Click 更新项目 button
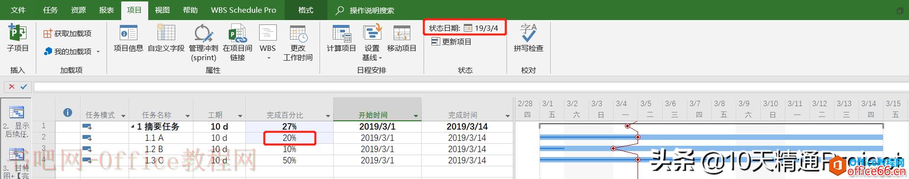The image size is (909, 179). tap(451, 42)
